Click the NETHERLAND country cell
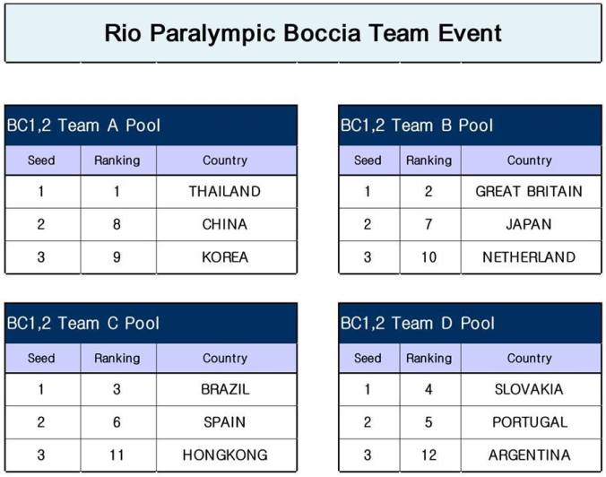 [529, 257]
